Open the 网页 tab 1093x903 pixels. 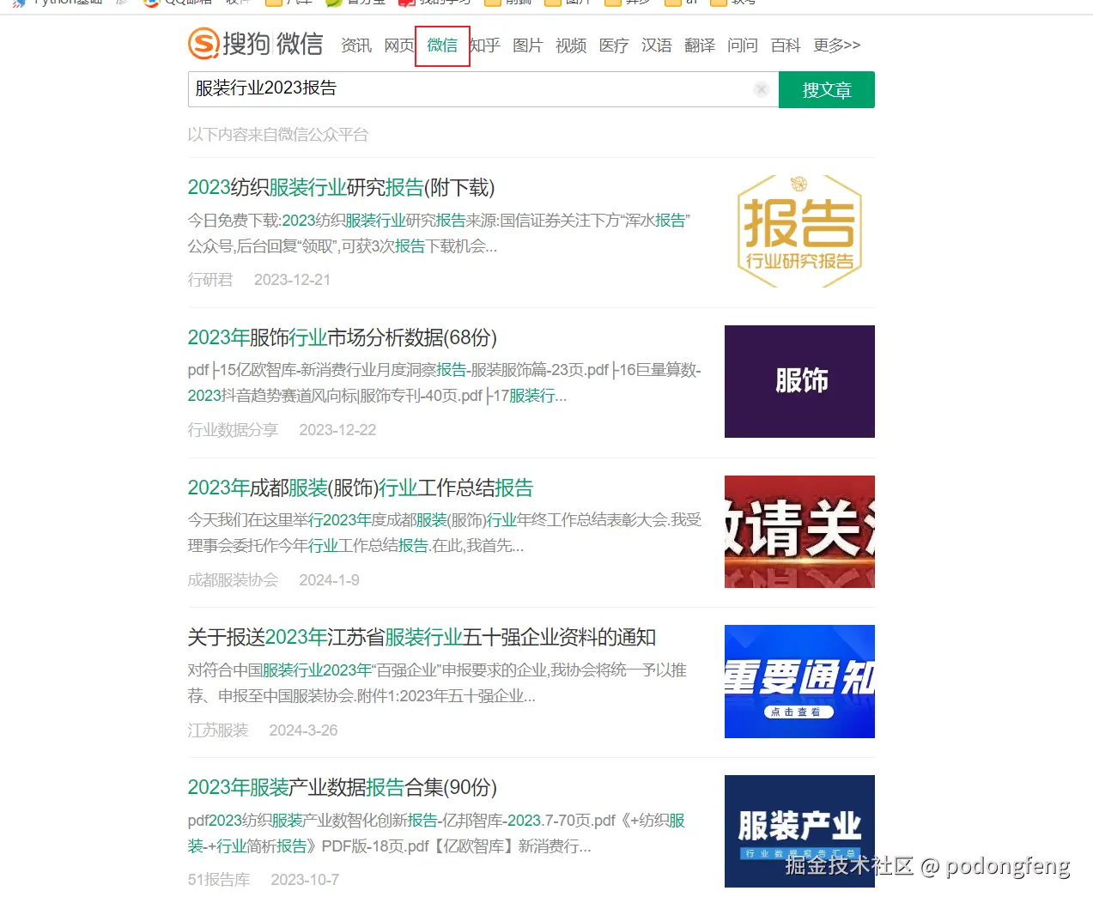click(398, 45)
